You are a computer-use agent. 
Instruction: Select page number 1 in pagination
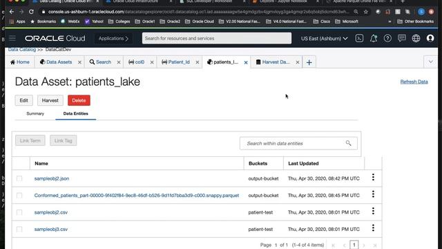click(x=354, y=245)
